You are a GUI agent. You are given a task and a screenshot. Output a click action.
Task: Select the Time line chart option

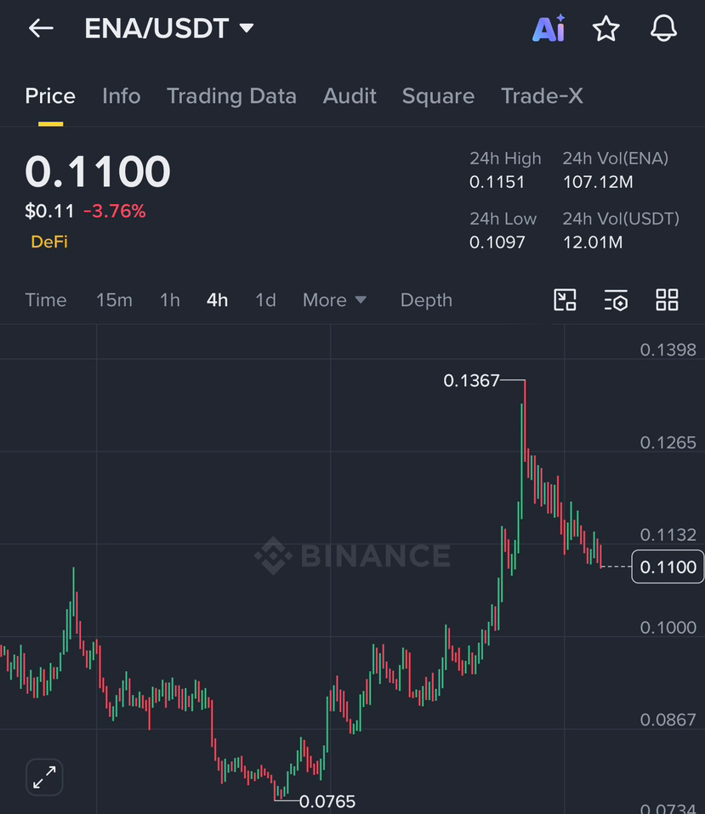[x=46, y=300]
